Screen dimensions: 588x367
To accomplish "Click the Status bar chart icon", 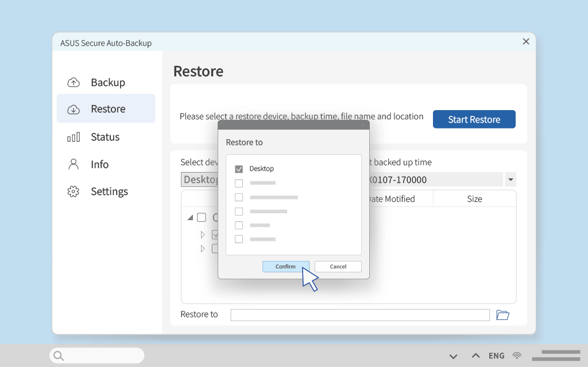I will (x=73, y=137).
